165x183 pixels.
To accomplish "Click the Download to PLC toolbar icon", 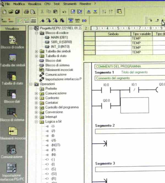I will pos(95,12).
